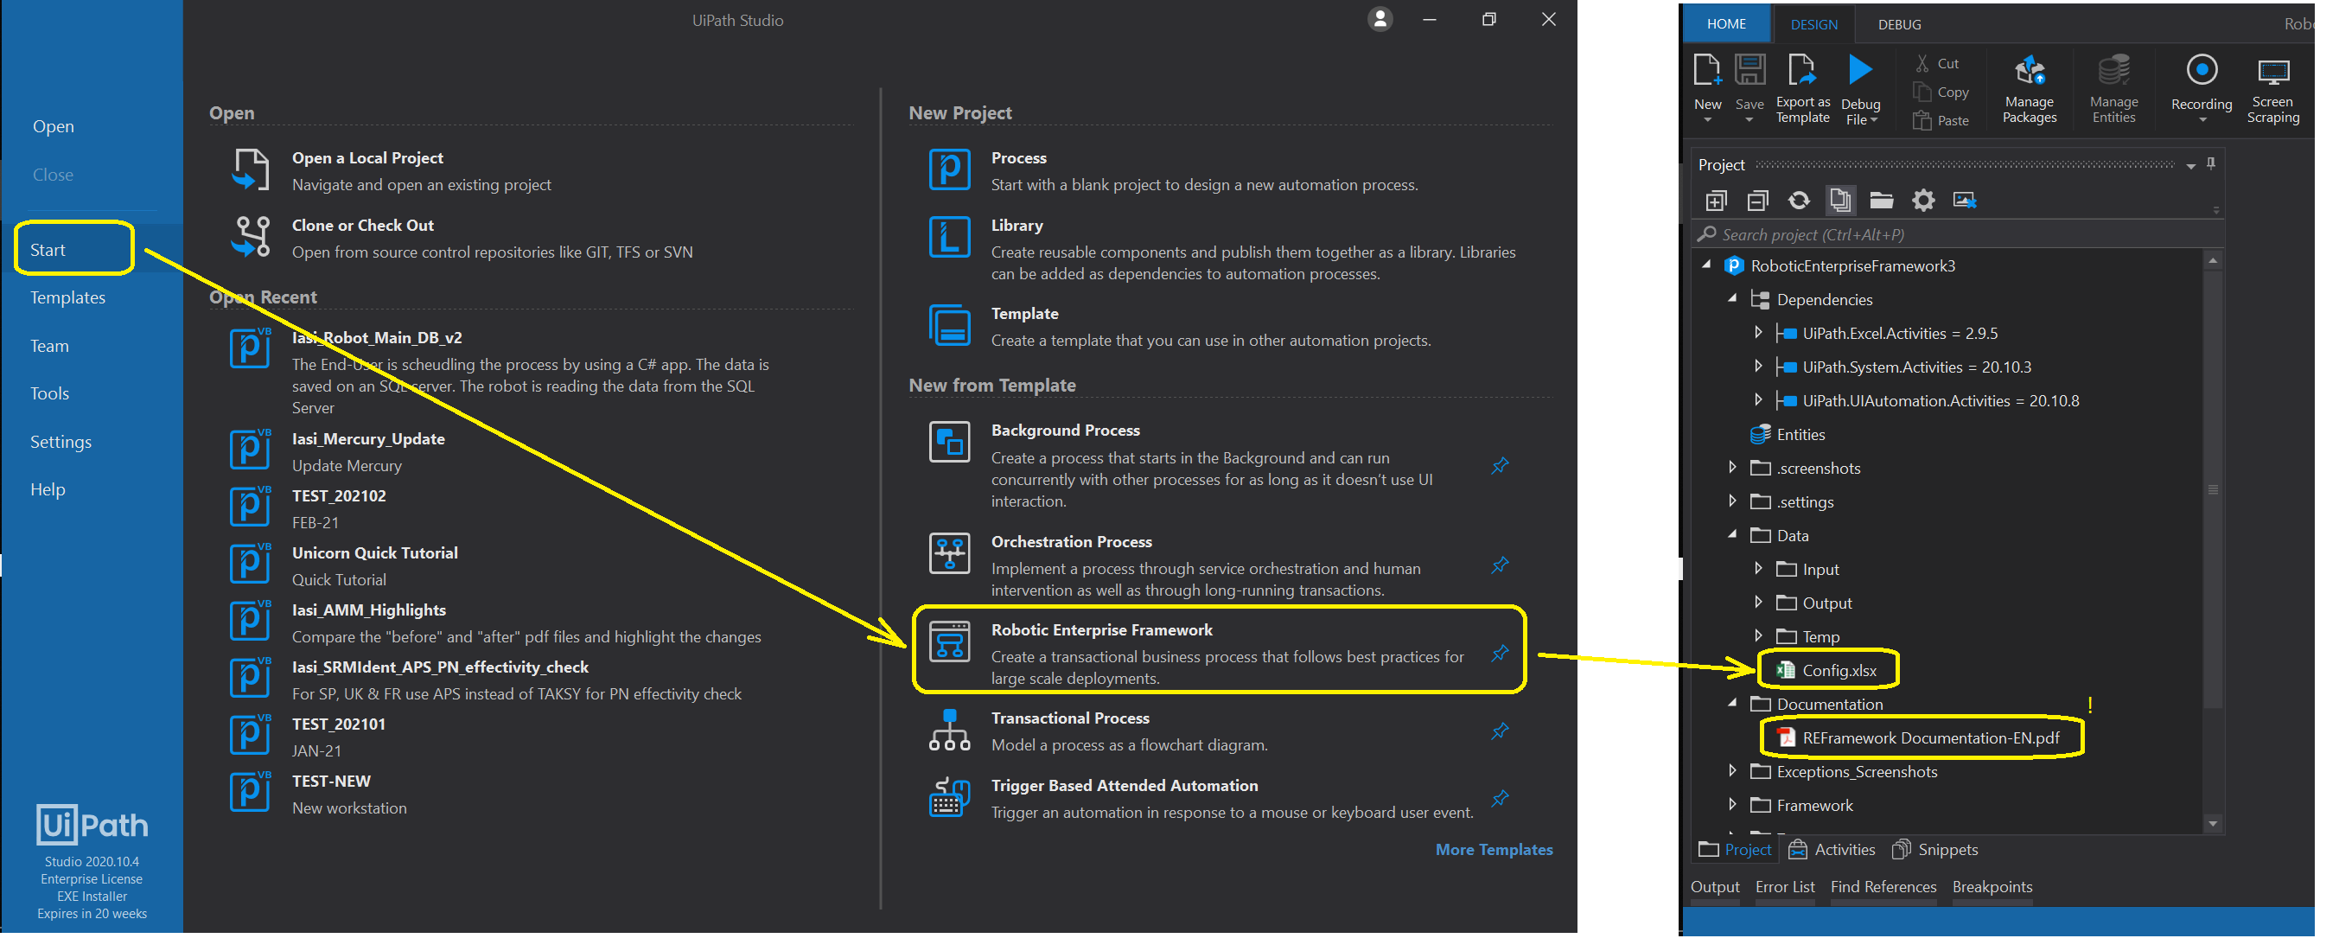This screenshot has height=951, width=2339.
Task: Click the More Templates link
Action: 1494,850
